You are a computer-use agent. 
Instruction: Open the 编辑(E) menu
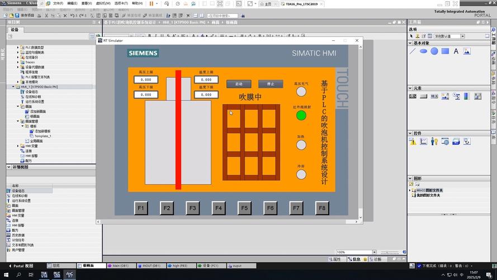pyautogui.click(x=72, y=3)
